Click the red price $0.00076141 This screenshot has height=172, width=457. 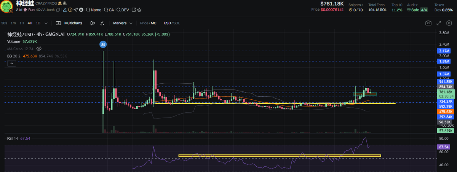coord(332,10)
